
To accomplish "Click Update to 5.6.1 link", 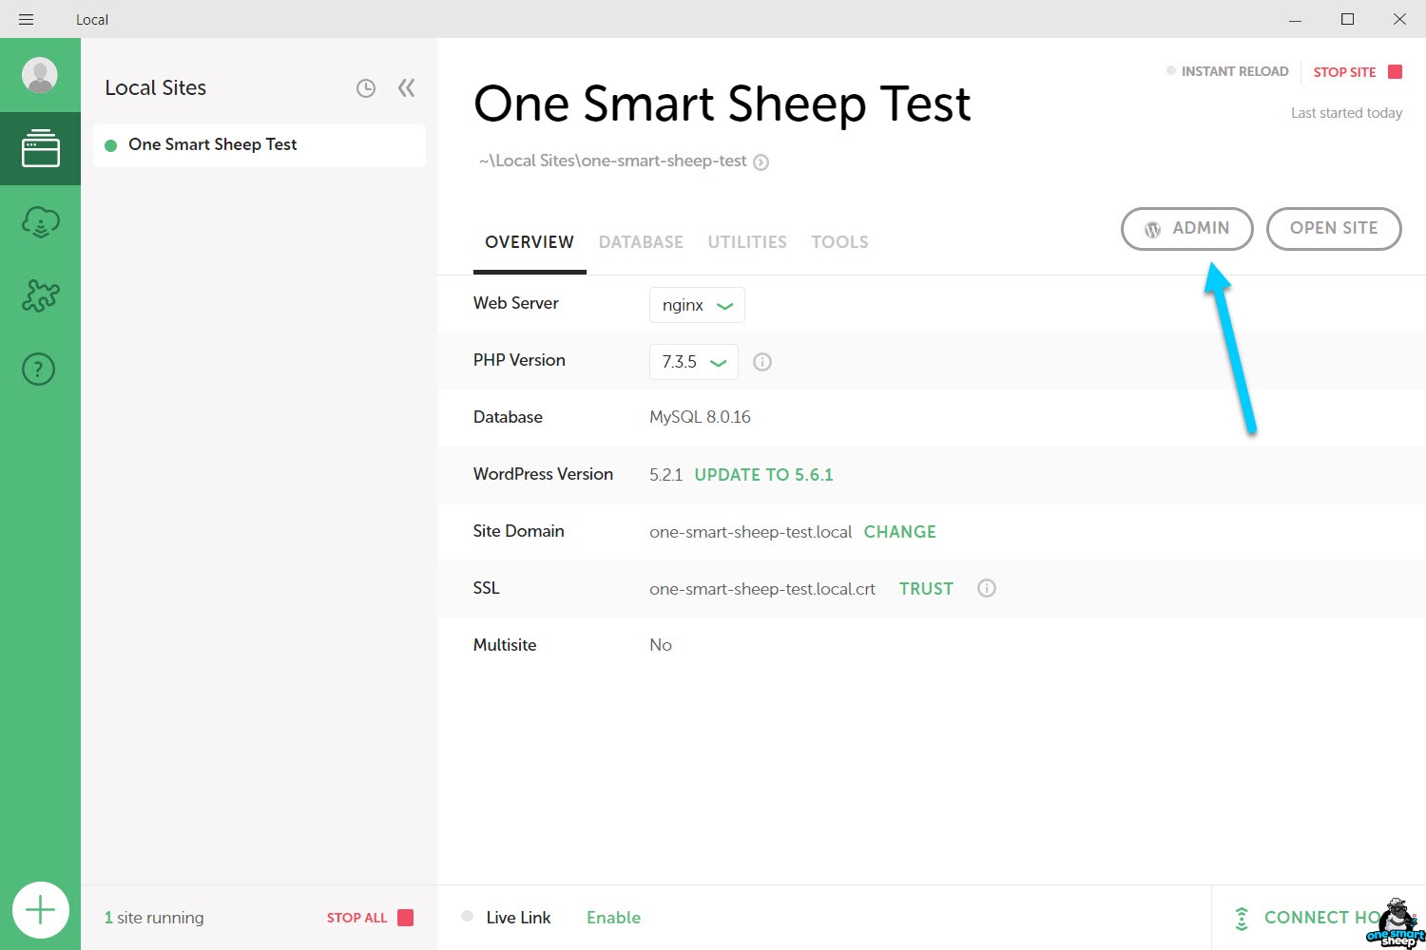I will click(x=763, y=475).
